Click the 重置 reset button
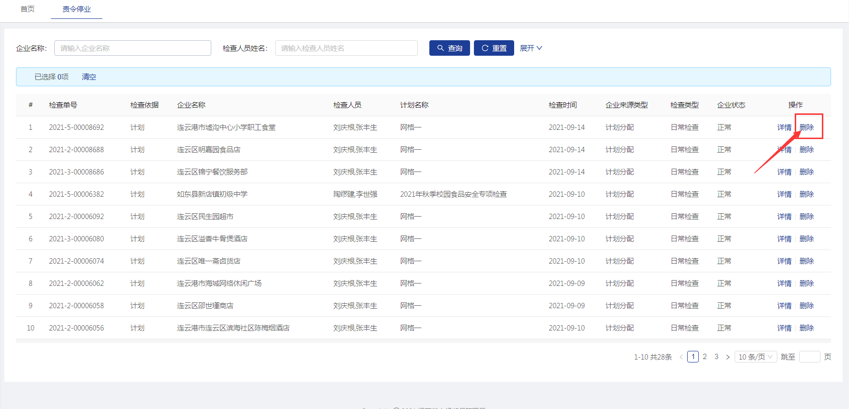 point(494,48)
